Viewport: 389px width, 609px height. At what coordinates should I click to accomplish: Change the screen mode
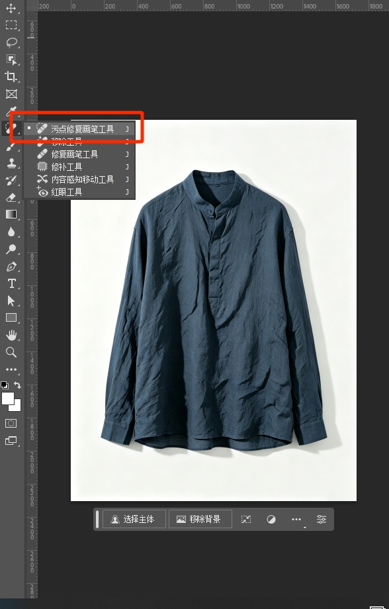coord(11,441)
